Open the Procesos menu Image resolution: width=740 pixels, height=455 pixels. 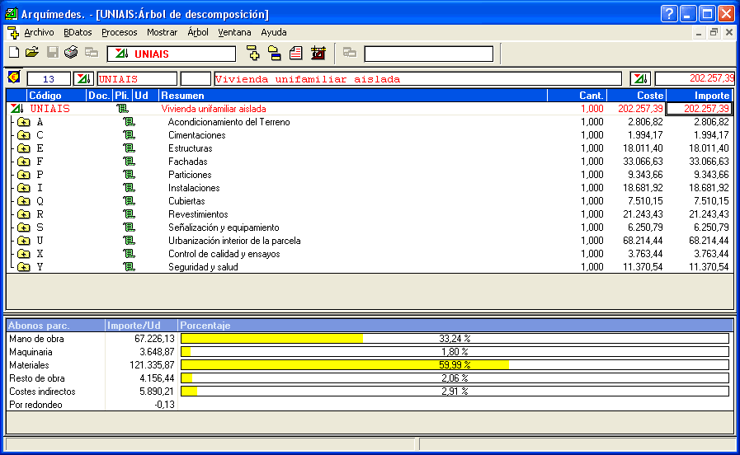(120, 32)
